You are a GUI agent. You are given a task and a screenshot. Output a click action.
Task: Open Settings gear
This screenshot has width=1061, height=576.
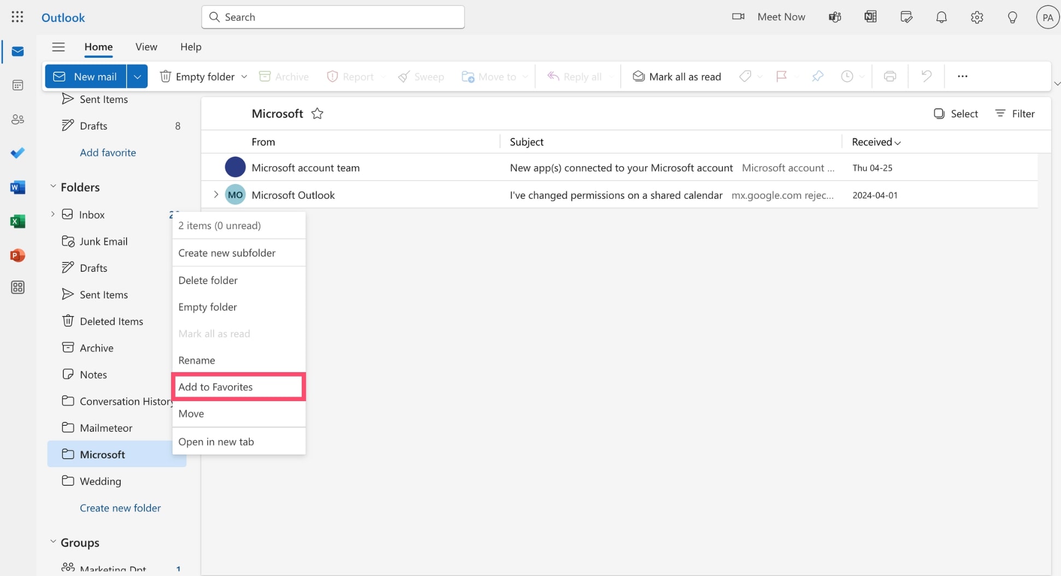point(977,17)
